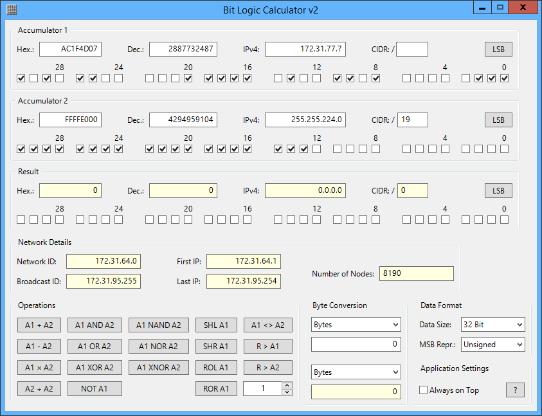542x416 pixels.
Task: Click the Result Dec field
Action: point(183,190)
